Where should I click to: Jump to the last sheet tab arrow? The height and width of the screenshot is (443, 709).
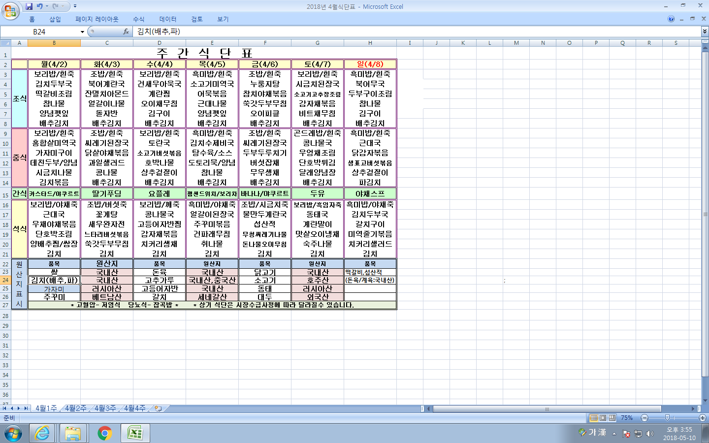pos(26,409)
